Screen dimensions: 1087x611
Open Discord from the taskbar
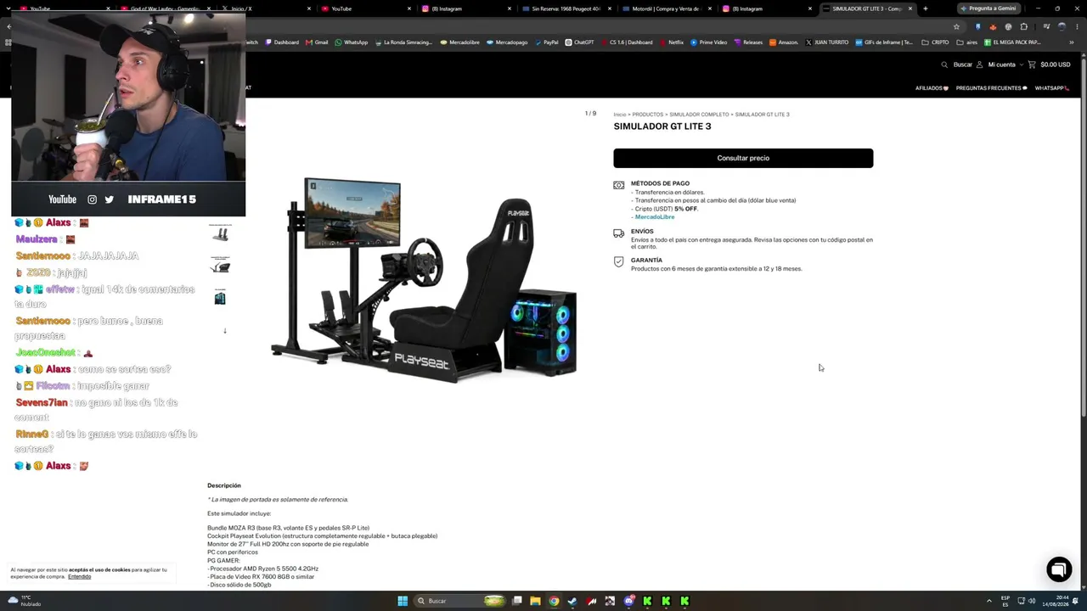click(628, 601)
